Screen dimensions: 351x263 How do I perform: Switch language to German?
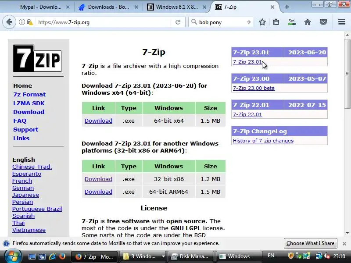coord(23,188)
